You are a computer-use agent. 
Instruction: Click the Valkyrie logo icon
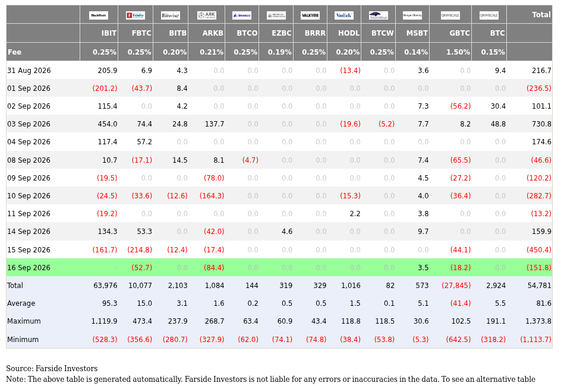(x=310, y=15)
